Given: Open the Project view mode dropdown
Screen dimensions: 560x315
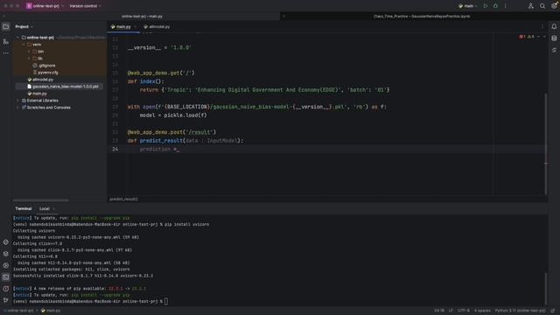Looking at the screenshot, I should 24,27.
